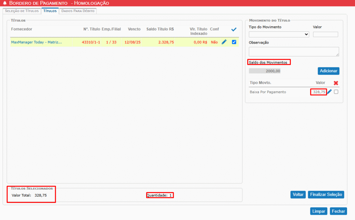The image size is (355, 220).
Task: Click the Limpar button
Action: [318, 211]
